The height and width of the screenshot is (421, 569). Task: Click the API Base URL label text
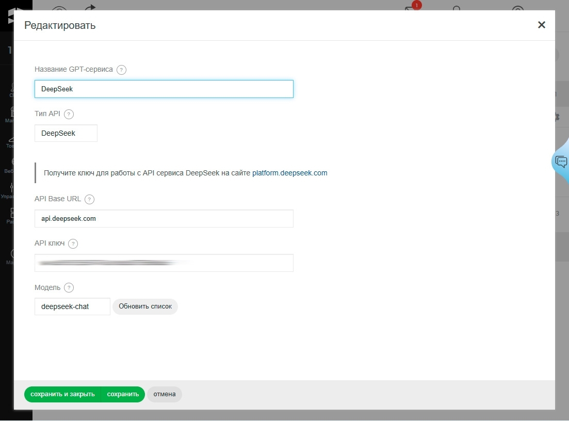tap(58, 199)
